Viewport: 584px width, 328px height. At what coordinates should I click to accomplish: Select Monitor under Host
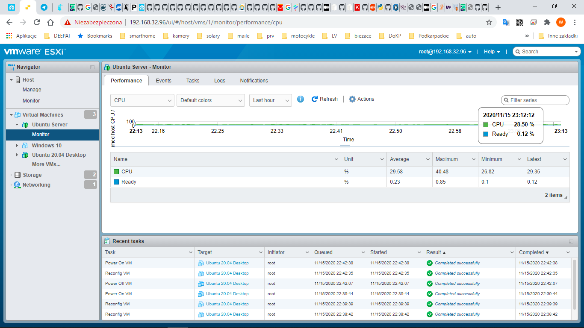tap(31, 101)
